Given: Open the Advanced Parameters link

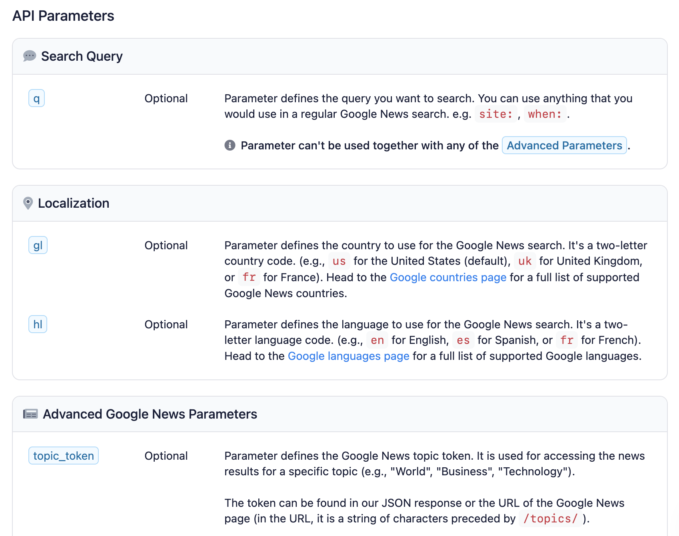Looking at the screenshot, I should tap(564, 145).
